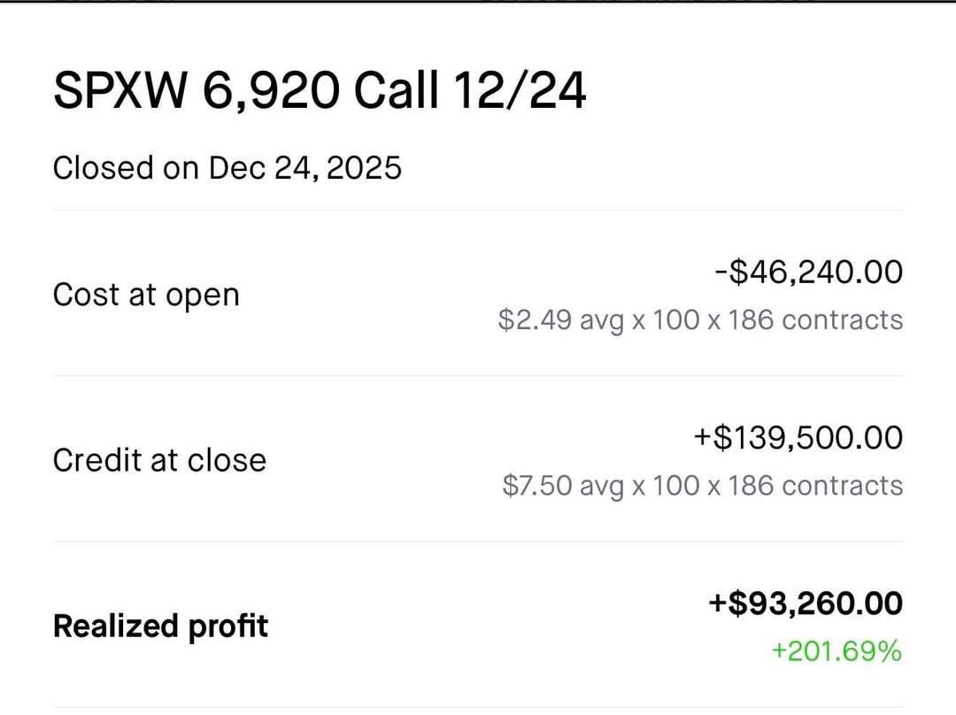Click the 6,920 strike price in the title
The width and height of the screenshot is (956, 715).
[x=271, y=90]
